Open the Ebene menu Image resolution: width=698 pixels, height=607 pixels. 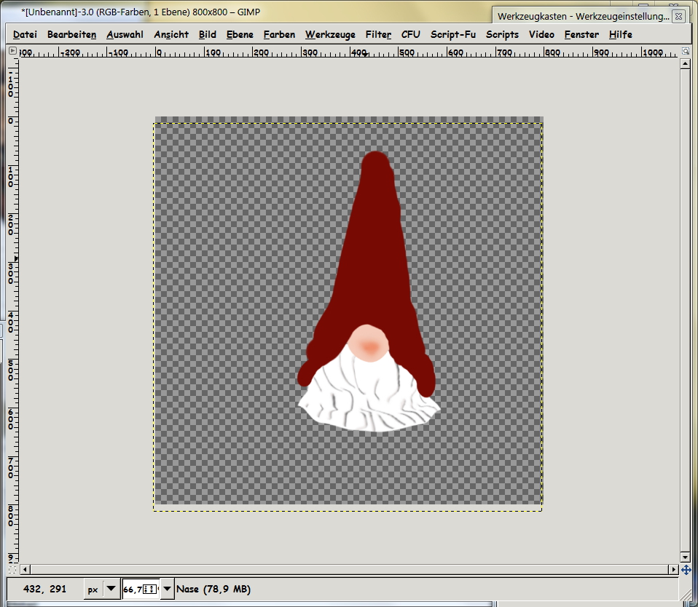(x=240, y=34)
